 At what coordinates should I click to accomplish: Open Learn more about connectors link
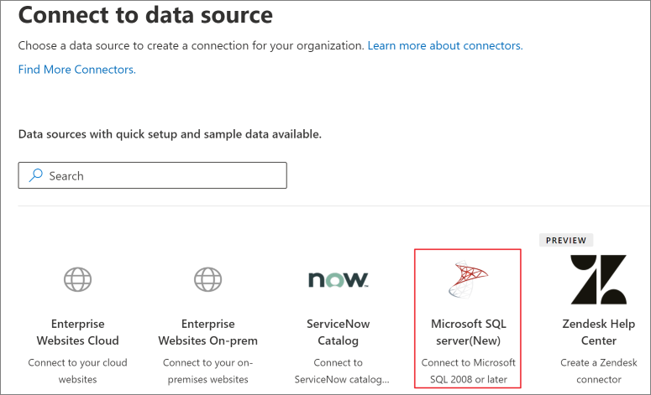click(445, 45)
